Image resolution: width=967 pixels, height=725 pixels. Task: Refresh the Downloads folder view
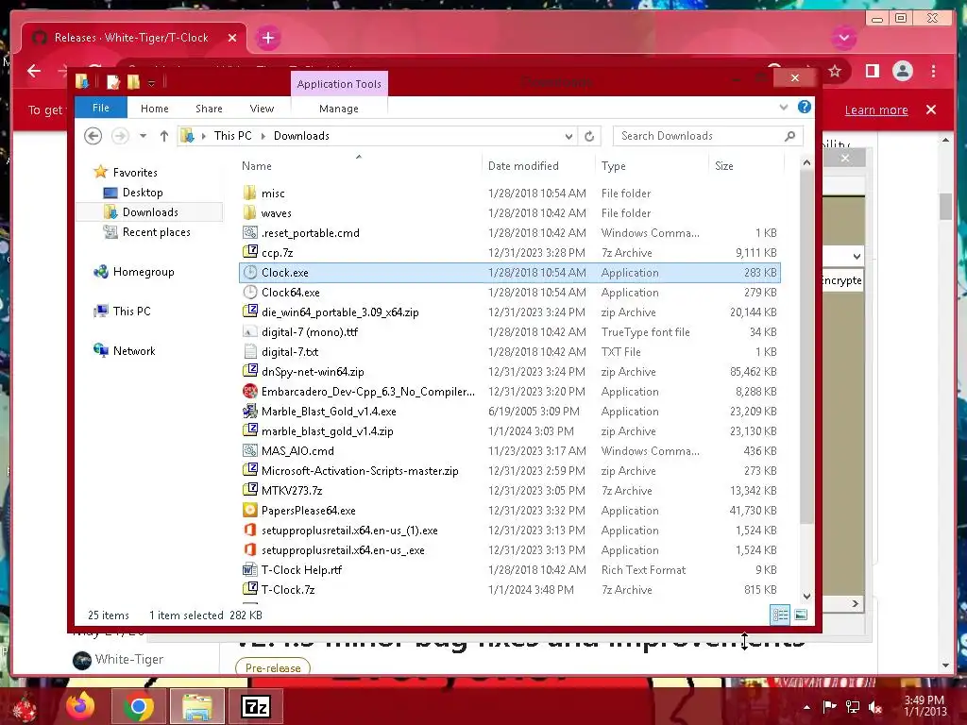point(589,136)
